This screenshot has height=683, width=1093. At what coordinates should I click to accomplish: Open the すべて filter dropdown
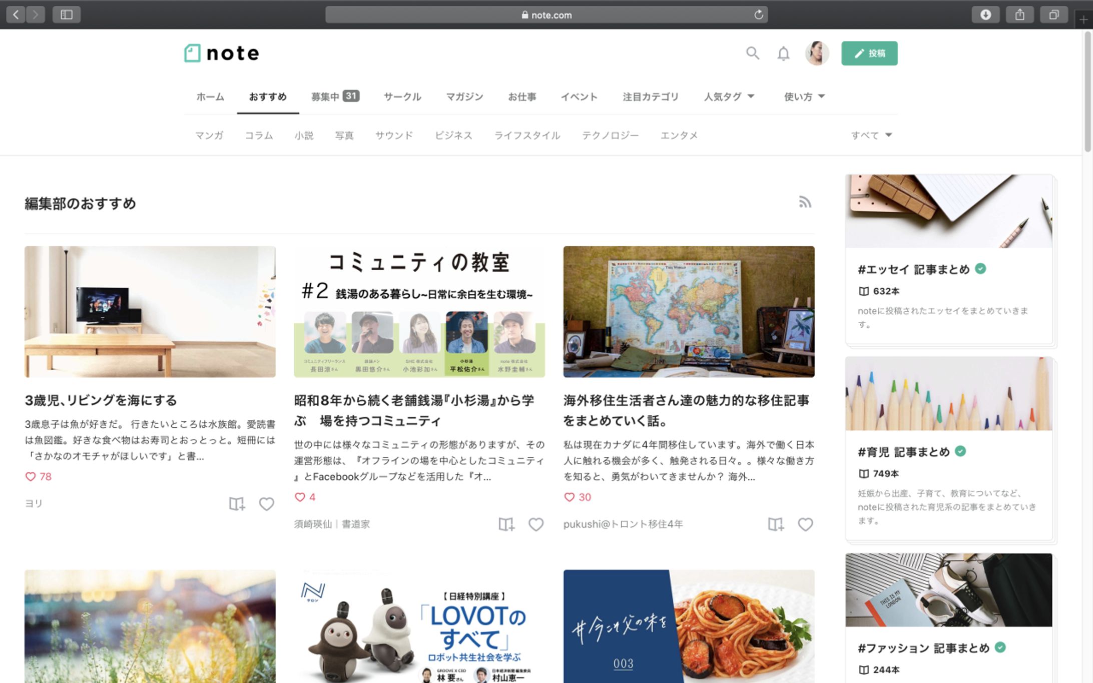pyautogui.click(x=871, y=135)
